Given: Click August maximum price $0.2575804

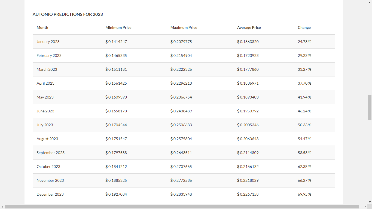Looking at the screenshot, I should pyautogui.click(x=181, y=139).
